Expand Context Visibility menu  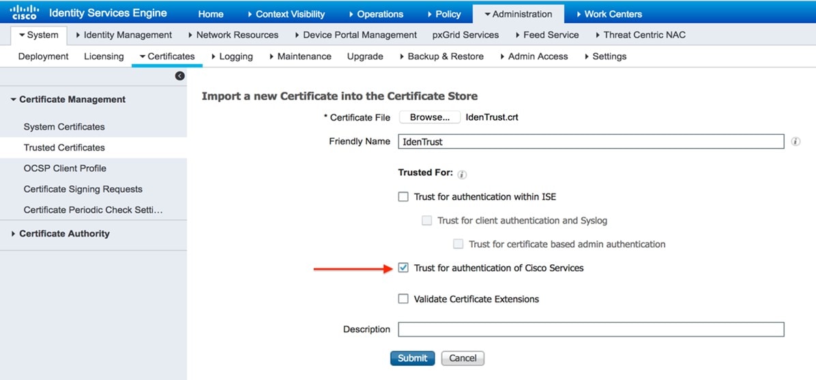click(287, 14)
